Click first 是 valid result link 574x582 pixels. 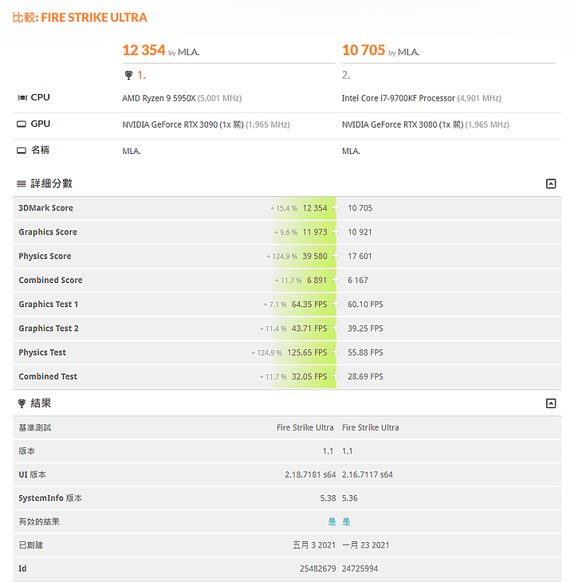(332, 521)
